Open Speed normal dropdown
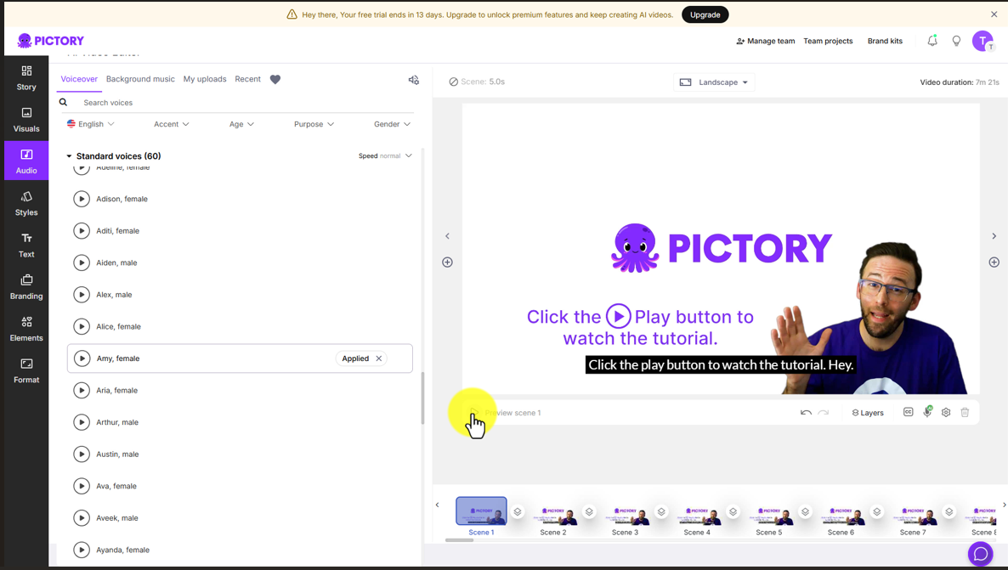 [x=385, y=155]
